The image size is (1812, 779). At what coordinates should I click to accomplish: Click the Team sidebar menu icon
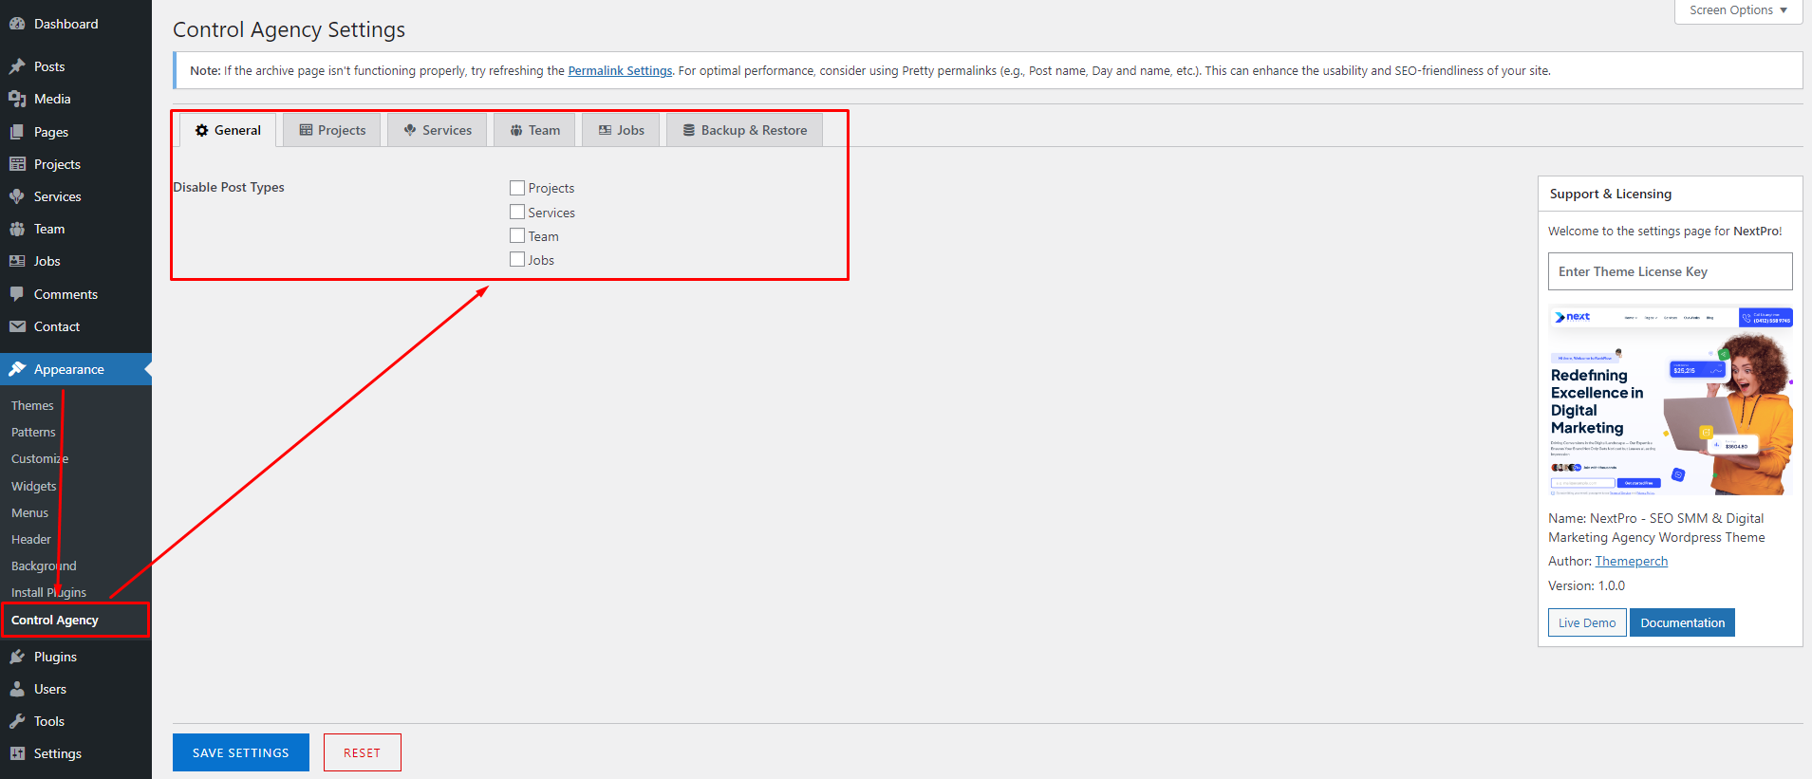(x=17, y=229)
